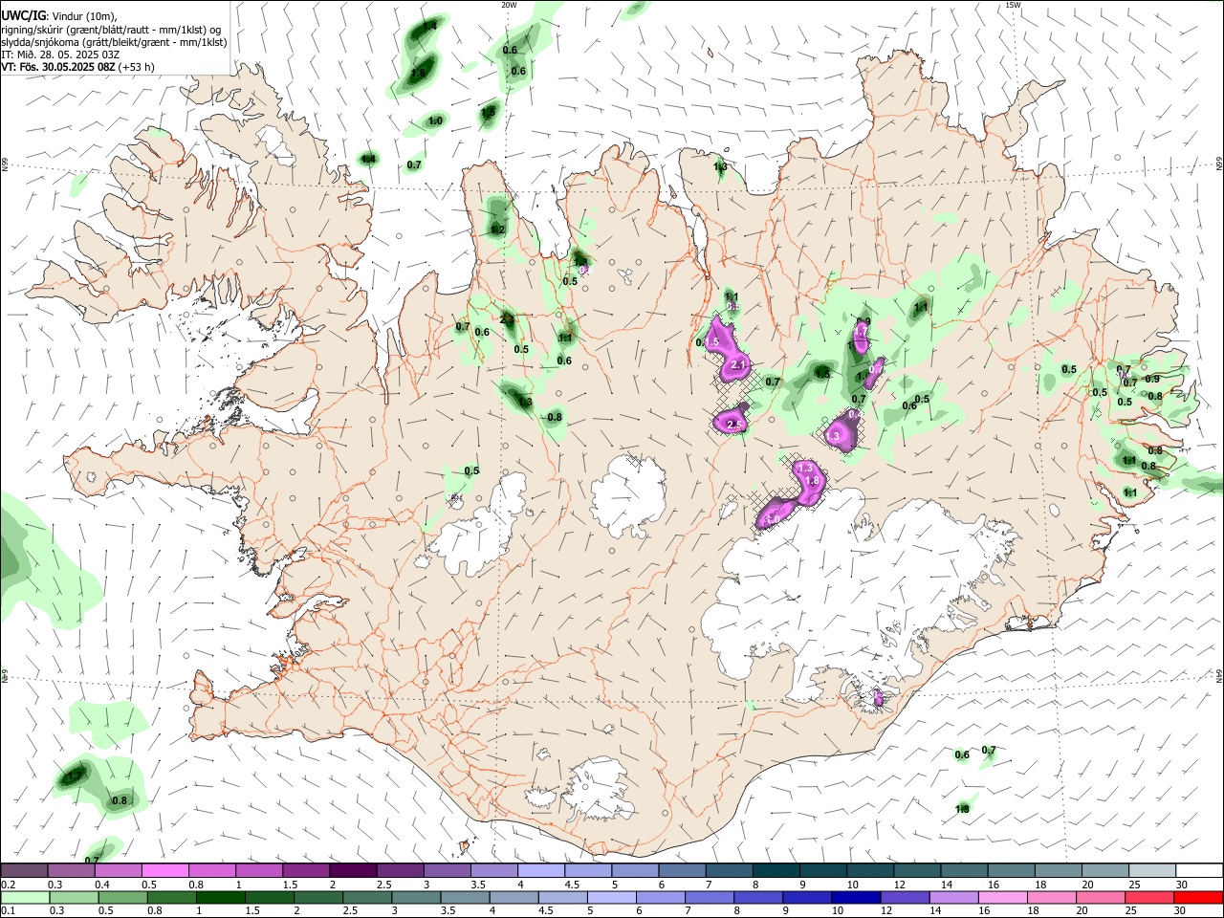Pick the darkest purple 2–2.5 snow legend swatch
The image size is (1224, 918).
[x=353, y=871]
